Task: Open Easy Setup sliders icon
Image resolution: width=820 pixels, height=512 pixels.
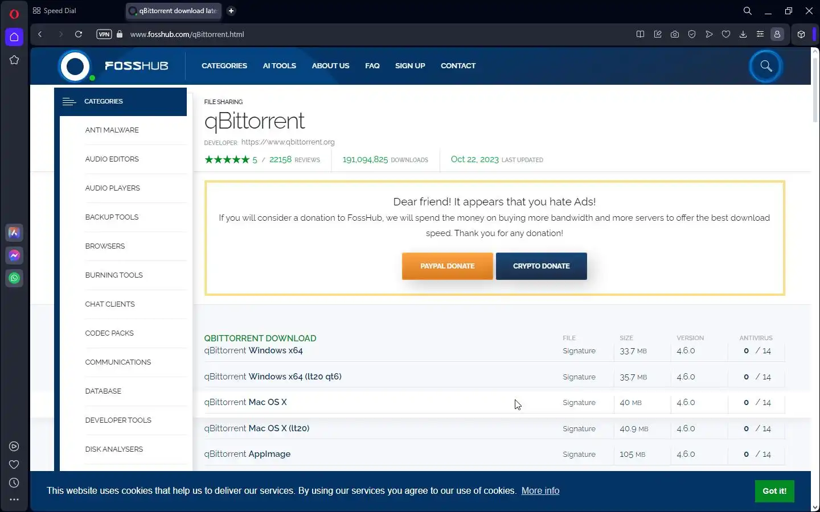Action: pyautogui.click(x=760, y=34)
